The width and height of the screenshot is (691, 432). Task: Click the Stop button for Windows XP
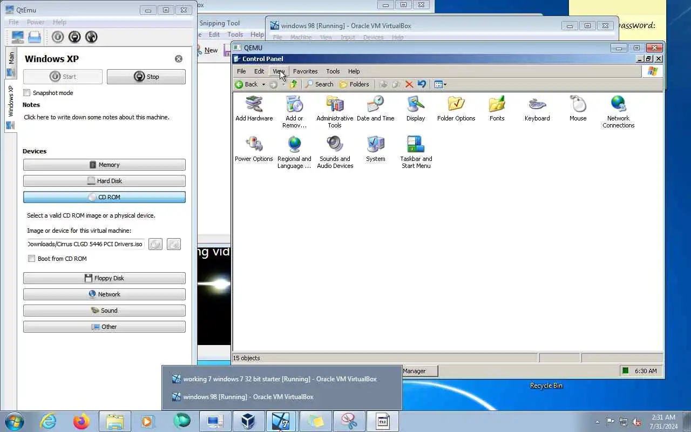tap(146, 77)
